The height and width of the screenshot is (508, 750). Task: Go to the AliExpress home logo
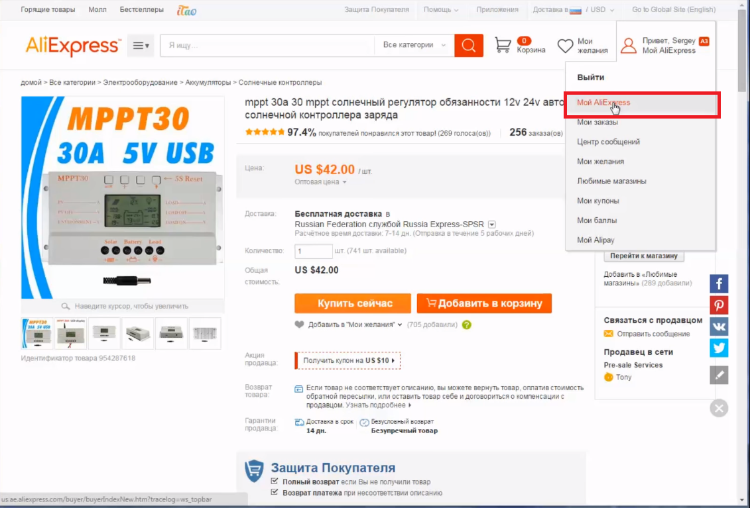[x=73, y=46]
